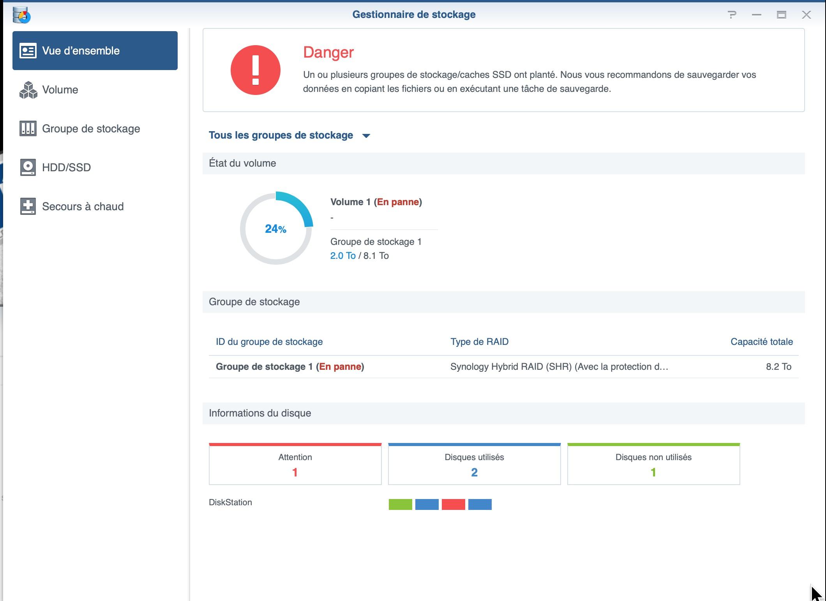
Task: Click the Vue d'ensemble overview icon
Action: [x=28, y=51]
